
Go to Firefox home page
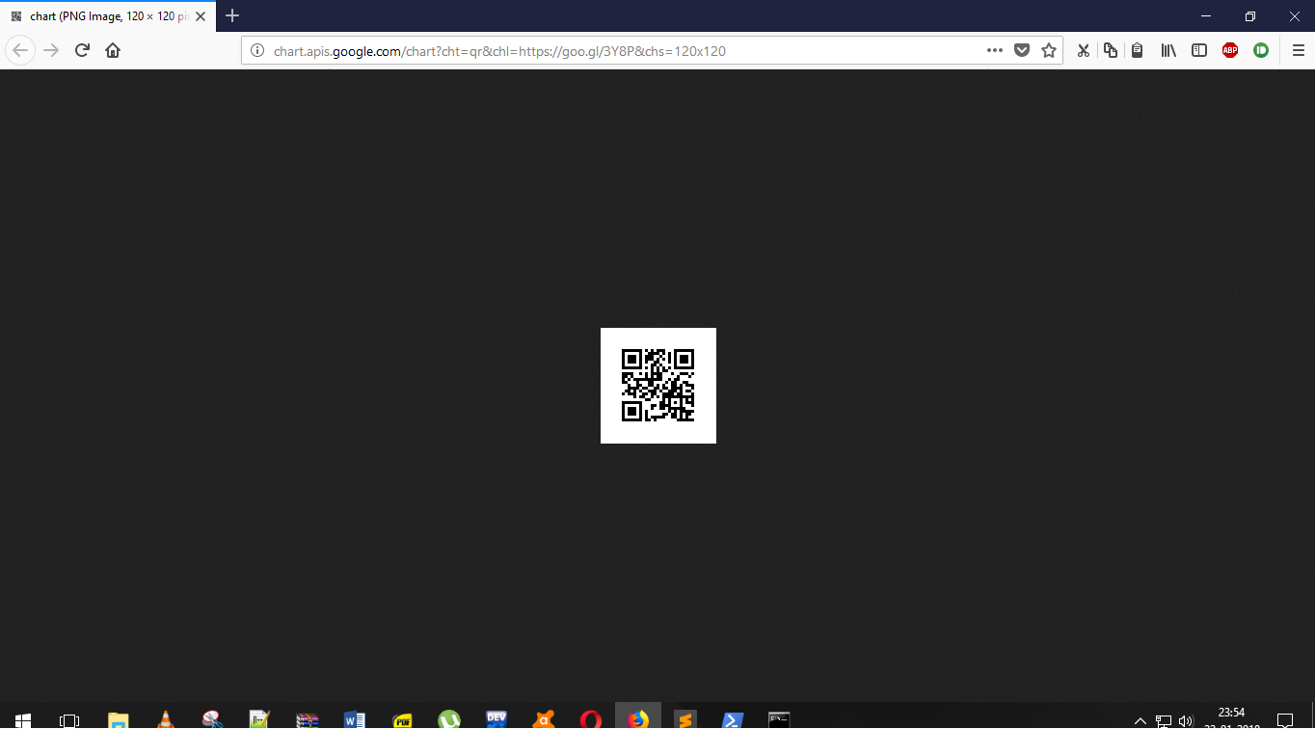pos(113,51)
